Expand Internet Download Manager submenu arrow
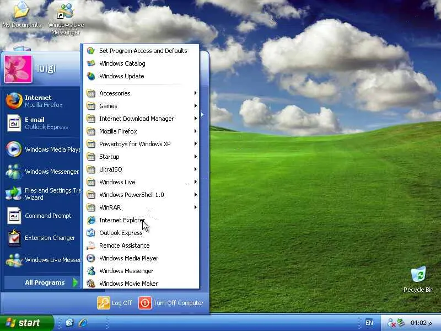Screen dimensions: 441x331 [x=195, y=119]
